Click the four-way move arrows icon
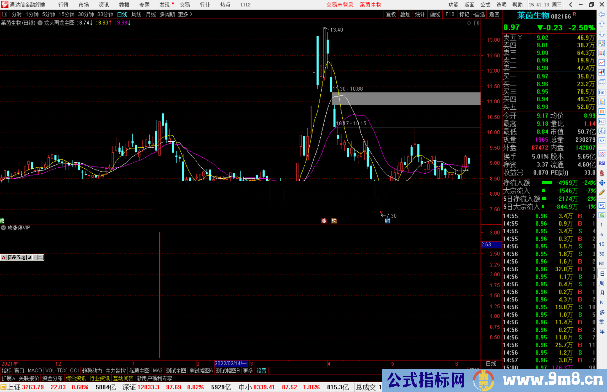The image size is (607, 392). (602, 183)
